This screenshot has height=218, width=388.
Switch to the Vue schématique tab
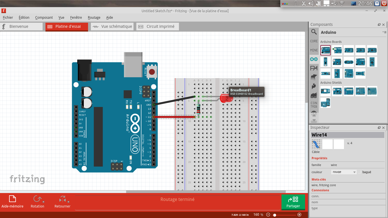click(x=112, y=26)
